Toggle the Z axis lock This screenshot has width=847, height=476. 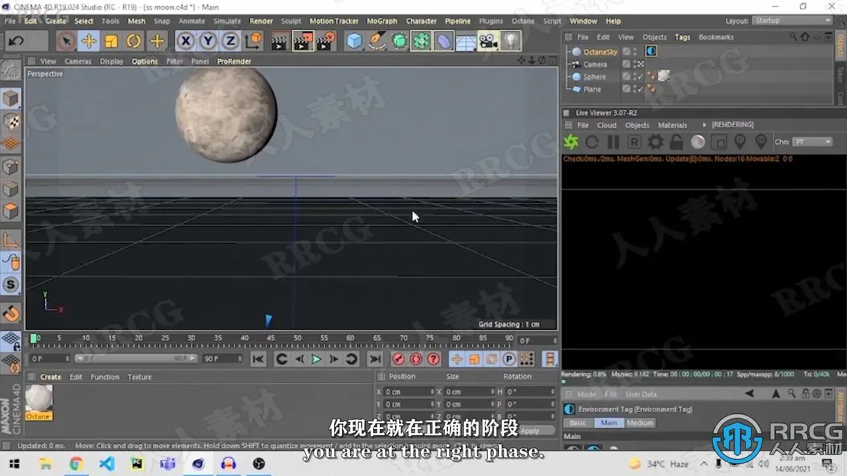click(x=230, y=42)
